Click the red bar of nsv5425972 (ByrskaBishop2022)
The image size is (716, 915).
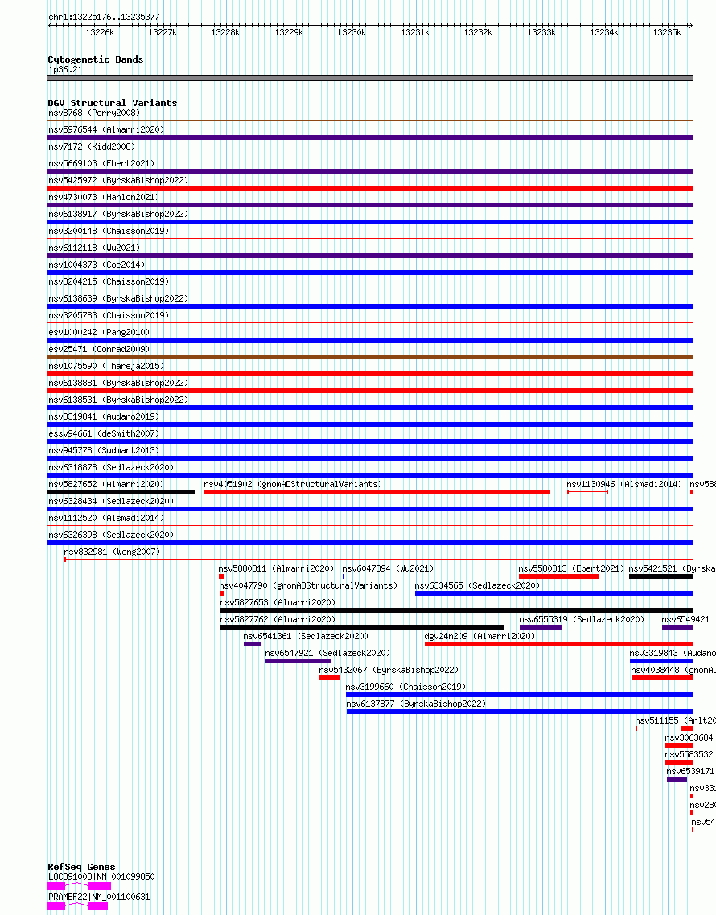pyautogui.click(x=370, y=188)
